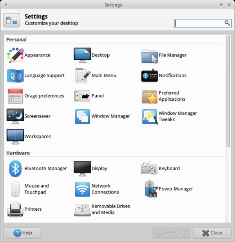The width and height of the screenshot is (235, 242).
Task: Open the Bluetooth Manager icon
Action: [x=15, y=168]
